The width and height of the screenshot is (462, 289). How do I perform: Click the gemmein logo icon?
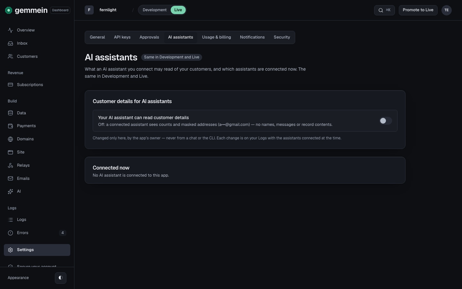coord(9,10)
